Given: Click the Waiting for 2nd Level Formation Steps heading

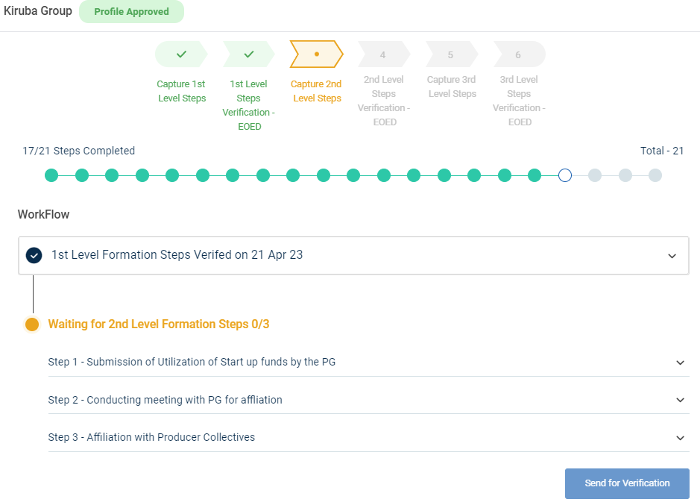Looking at the screenshot, I should tap(159, 324).
